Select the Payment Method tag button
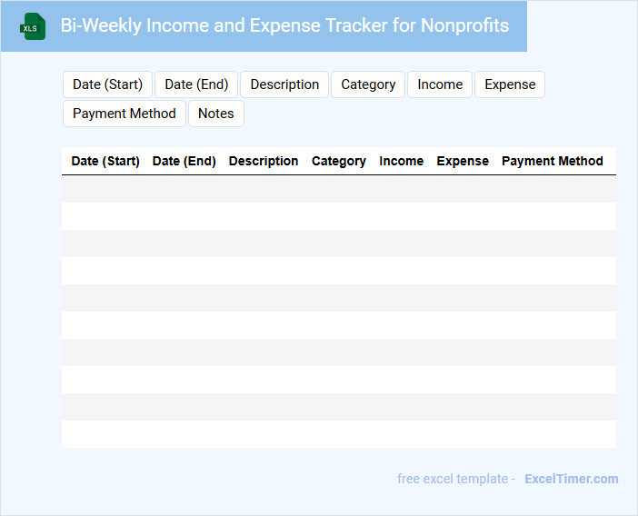 (x=125, y=114)
